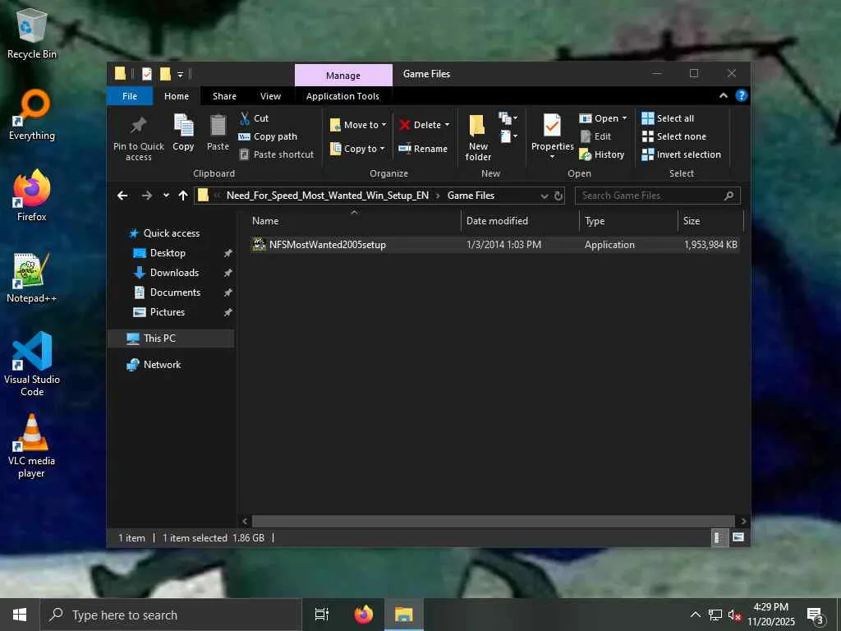Open the Quick Access Toolbar customize dropdown

coord(180,74)
